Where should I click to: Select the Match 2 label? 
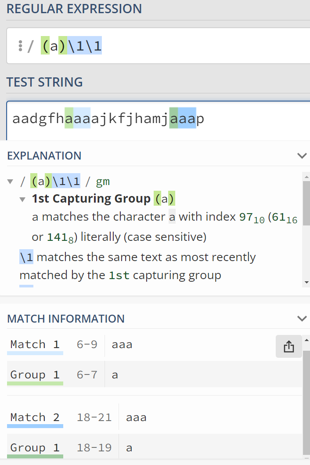[x=35, y=417]
